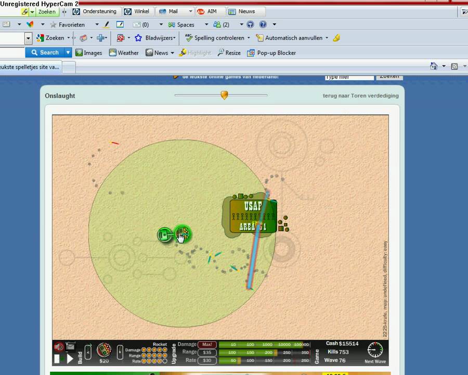Viewport: 468px width, 375px height.
Task: Click the green Zoeken button on HP toolbar
Action: point(47,11)
